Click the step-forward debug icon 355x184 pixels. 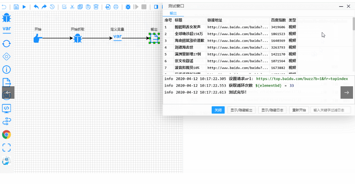tap(136, 7)
